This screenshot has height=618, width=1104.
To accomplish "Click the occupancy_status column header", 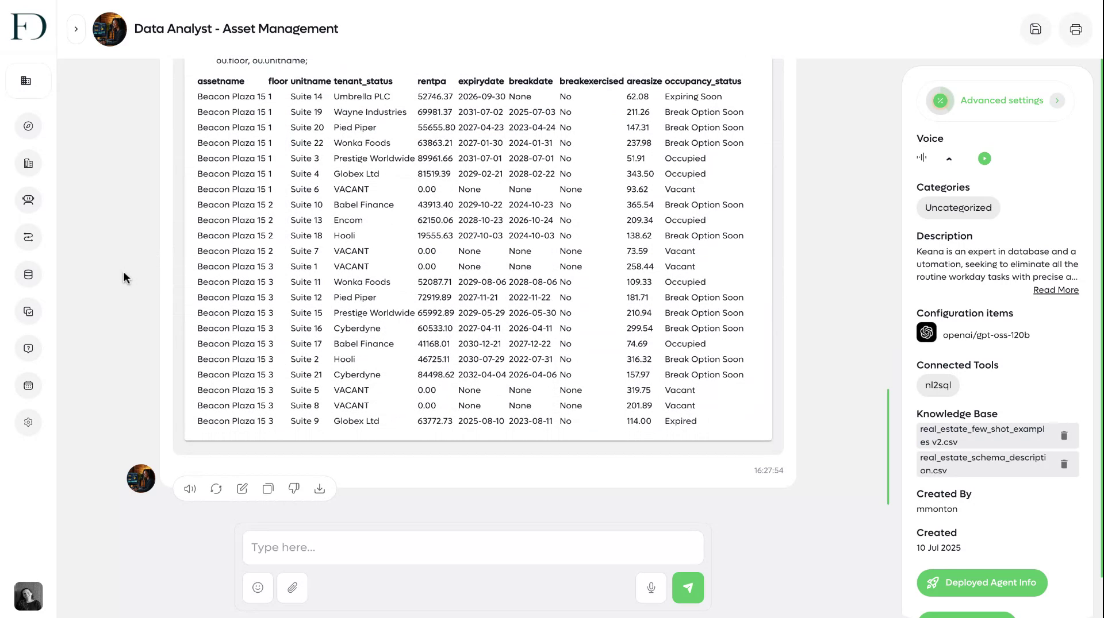I will (703, 82).
